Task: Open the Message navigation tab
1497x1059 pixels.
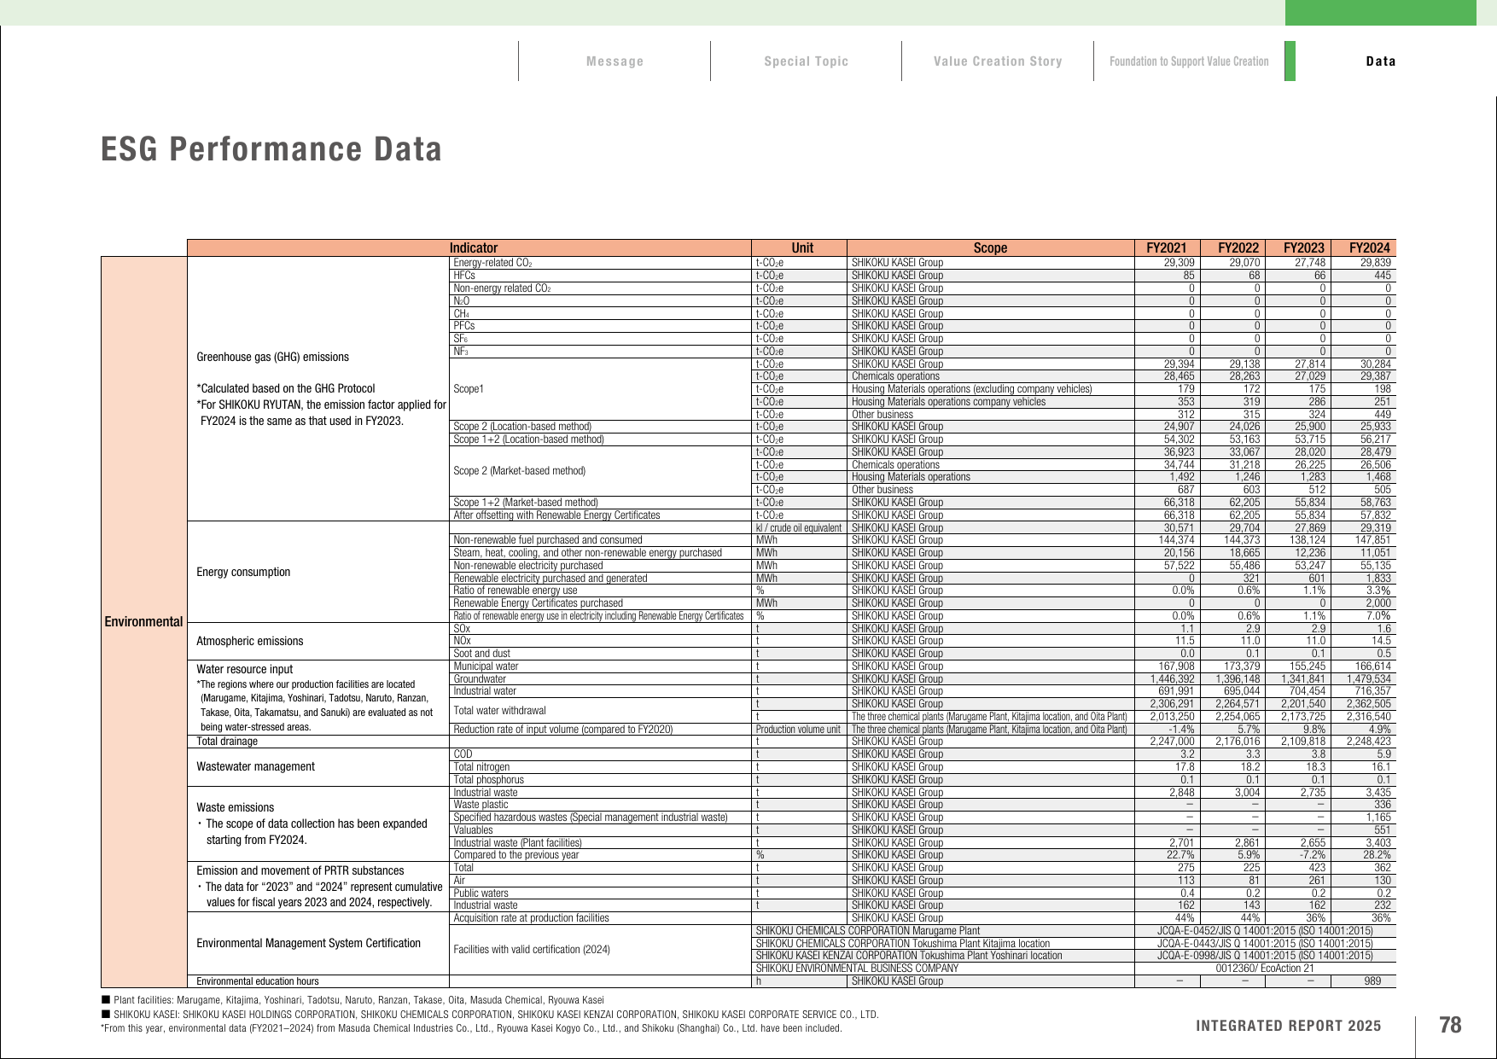Action: (615, 61)
